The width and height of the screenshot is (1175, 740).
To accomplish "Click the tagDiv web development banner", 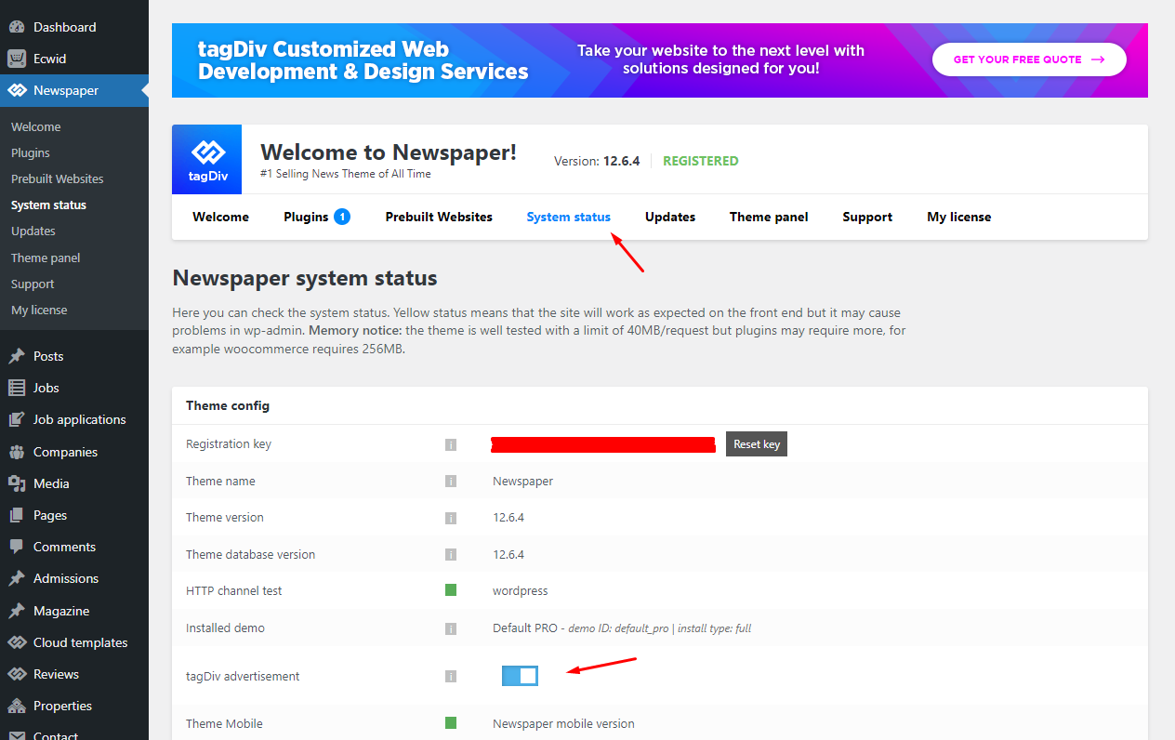I will (x=660, y=60).
